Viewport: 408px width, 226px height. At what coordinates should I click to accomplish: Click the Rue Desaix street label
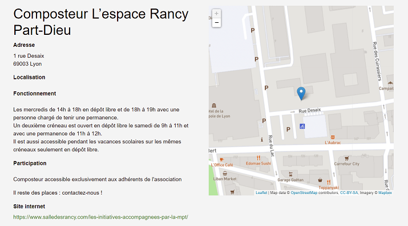pyautogui.click(x=310, y=111)
